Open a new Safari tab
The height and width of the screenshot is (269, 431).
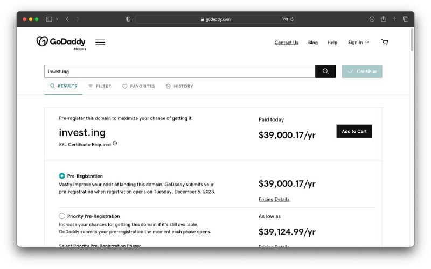pos(394,19)
